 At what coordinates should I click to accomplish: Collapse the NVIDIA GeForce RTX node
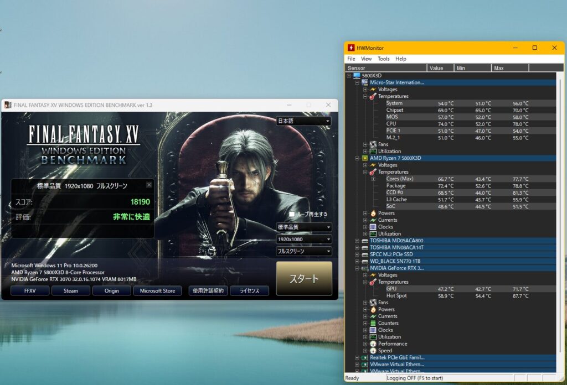coord(357,268)
